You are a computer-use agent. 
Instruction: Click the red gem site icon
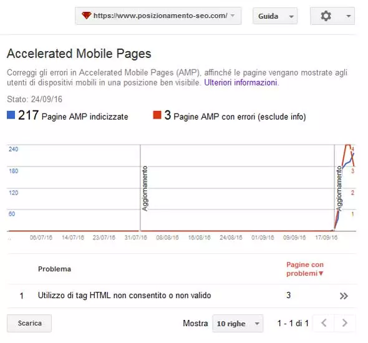tap(86, 16)
